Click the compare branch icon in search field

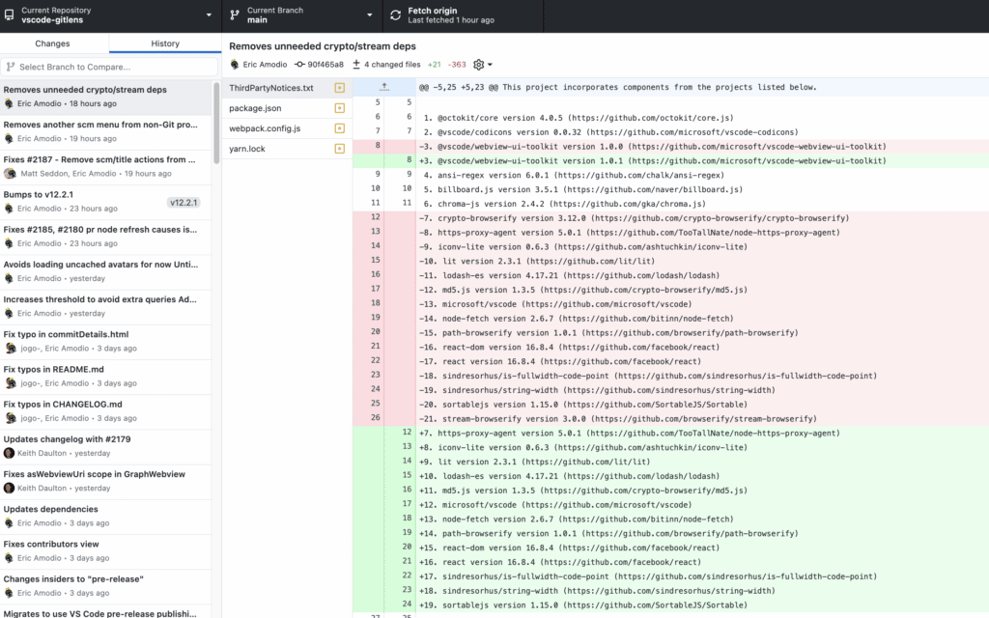(11, 67)
